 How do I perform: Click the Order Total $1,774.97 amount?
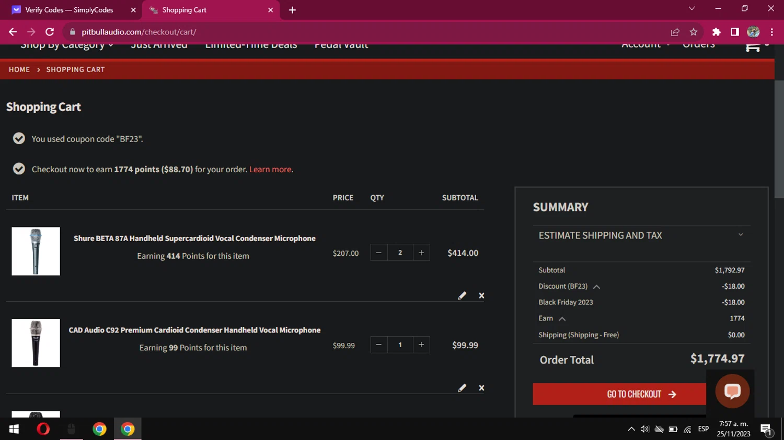717,359
